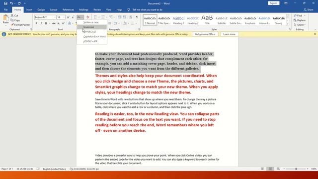Screen dimensions: 318x179
Task: Click Copy in the Clipboard group
Action: 15,20
